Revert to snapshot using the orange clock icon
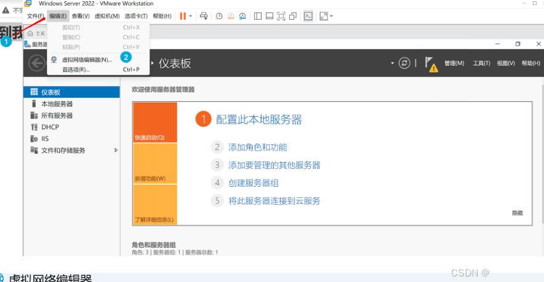Image resolution: width=544 pixels, height=282 pixels. 231,16
